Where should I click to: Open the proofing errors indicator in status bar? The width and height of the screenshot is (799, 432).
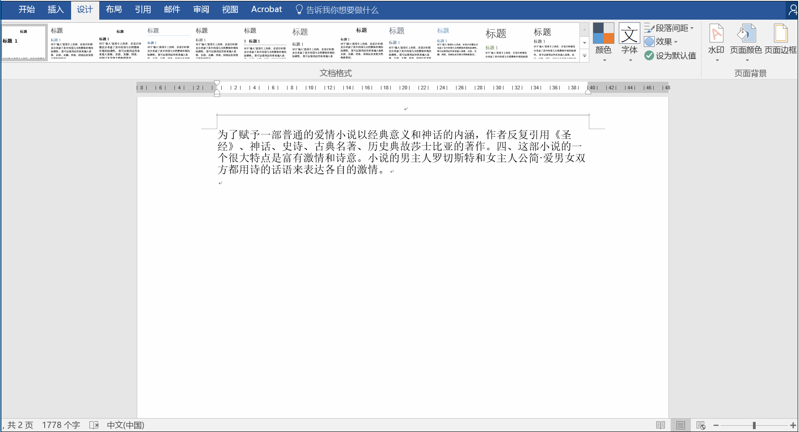click(94, 425)
